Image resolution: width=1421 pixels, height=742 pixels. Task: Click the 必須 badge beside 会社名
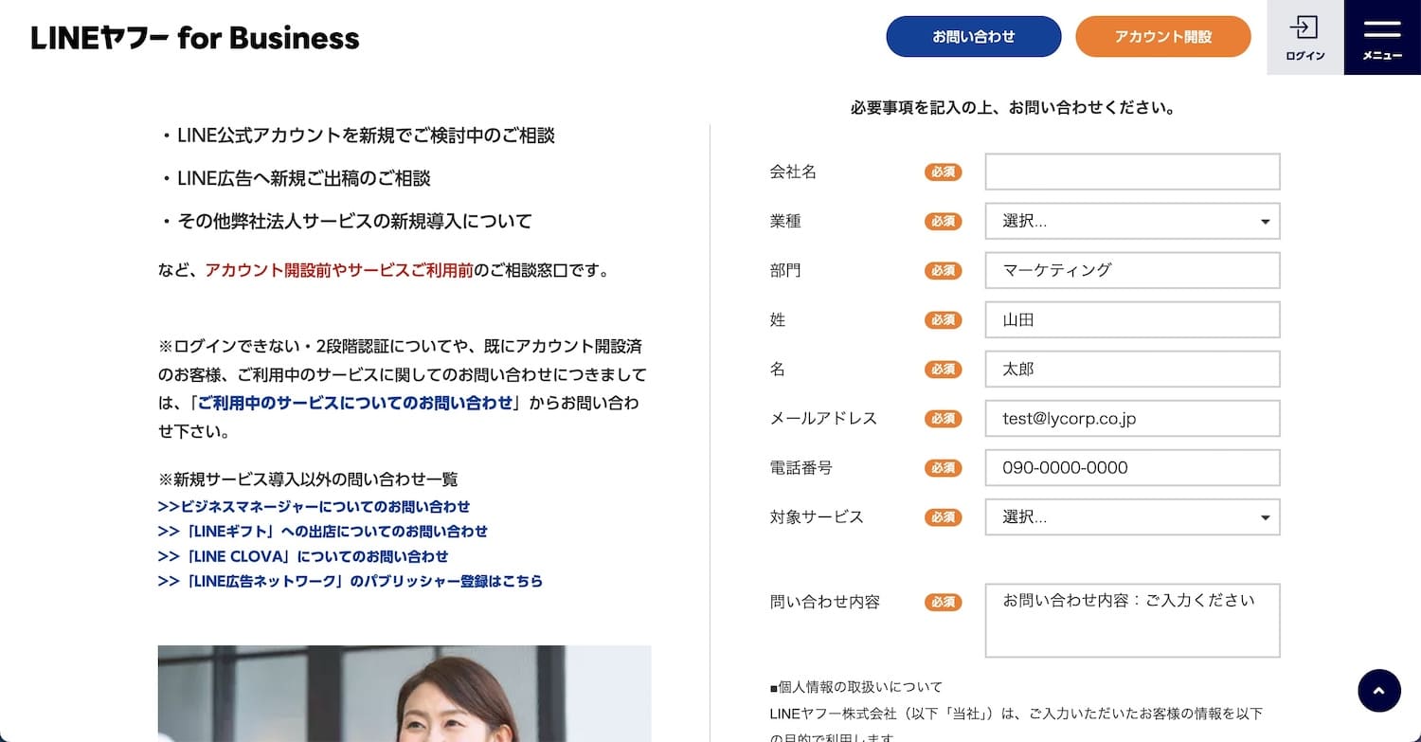coord(943,172)
